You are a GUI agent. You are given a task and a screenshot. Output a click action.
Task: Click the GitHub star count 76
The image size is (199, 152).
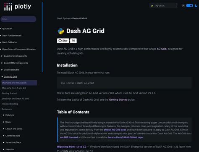tap(73, 41)
